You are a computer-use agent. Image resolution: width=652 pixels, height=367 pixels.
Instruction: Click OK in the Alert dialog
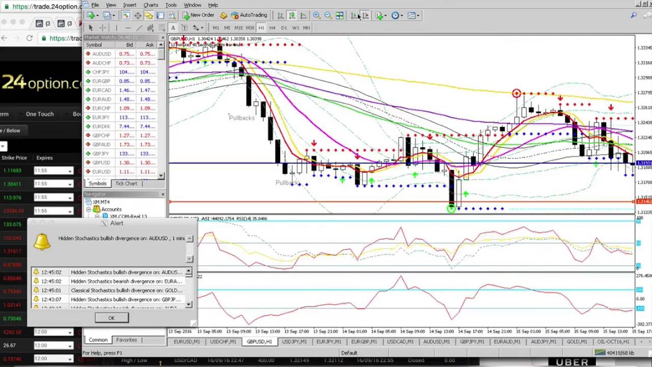[112, 318]
